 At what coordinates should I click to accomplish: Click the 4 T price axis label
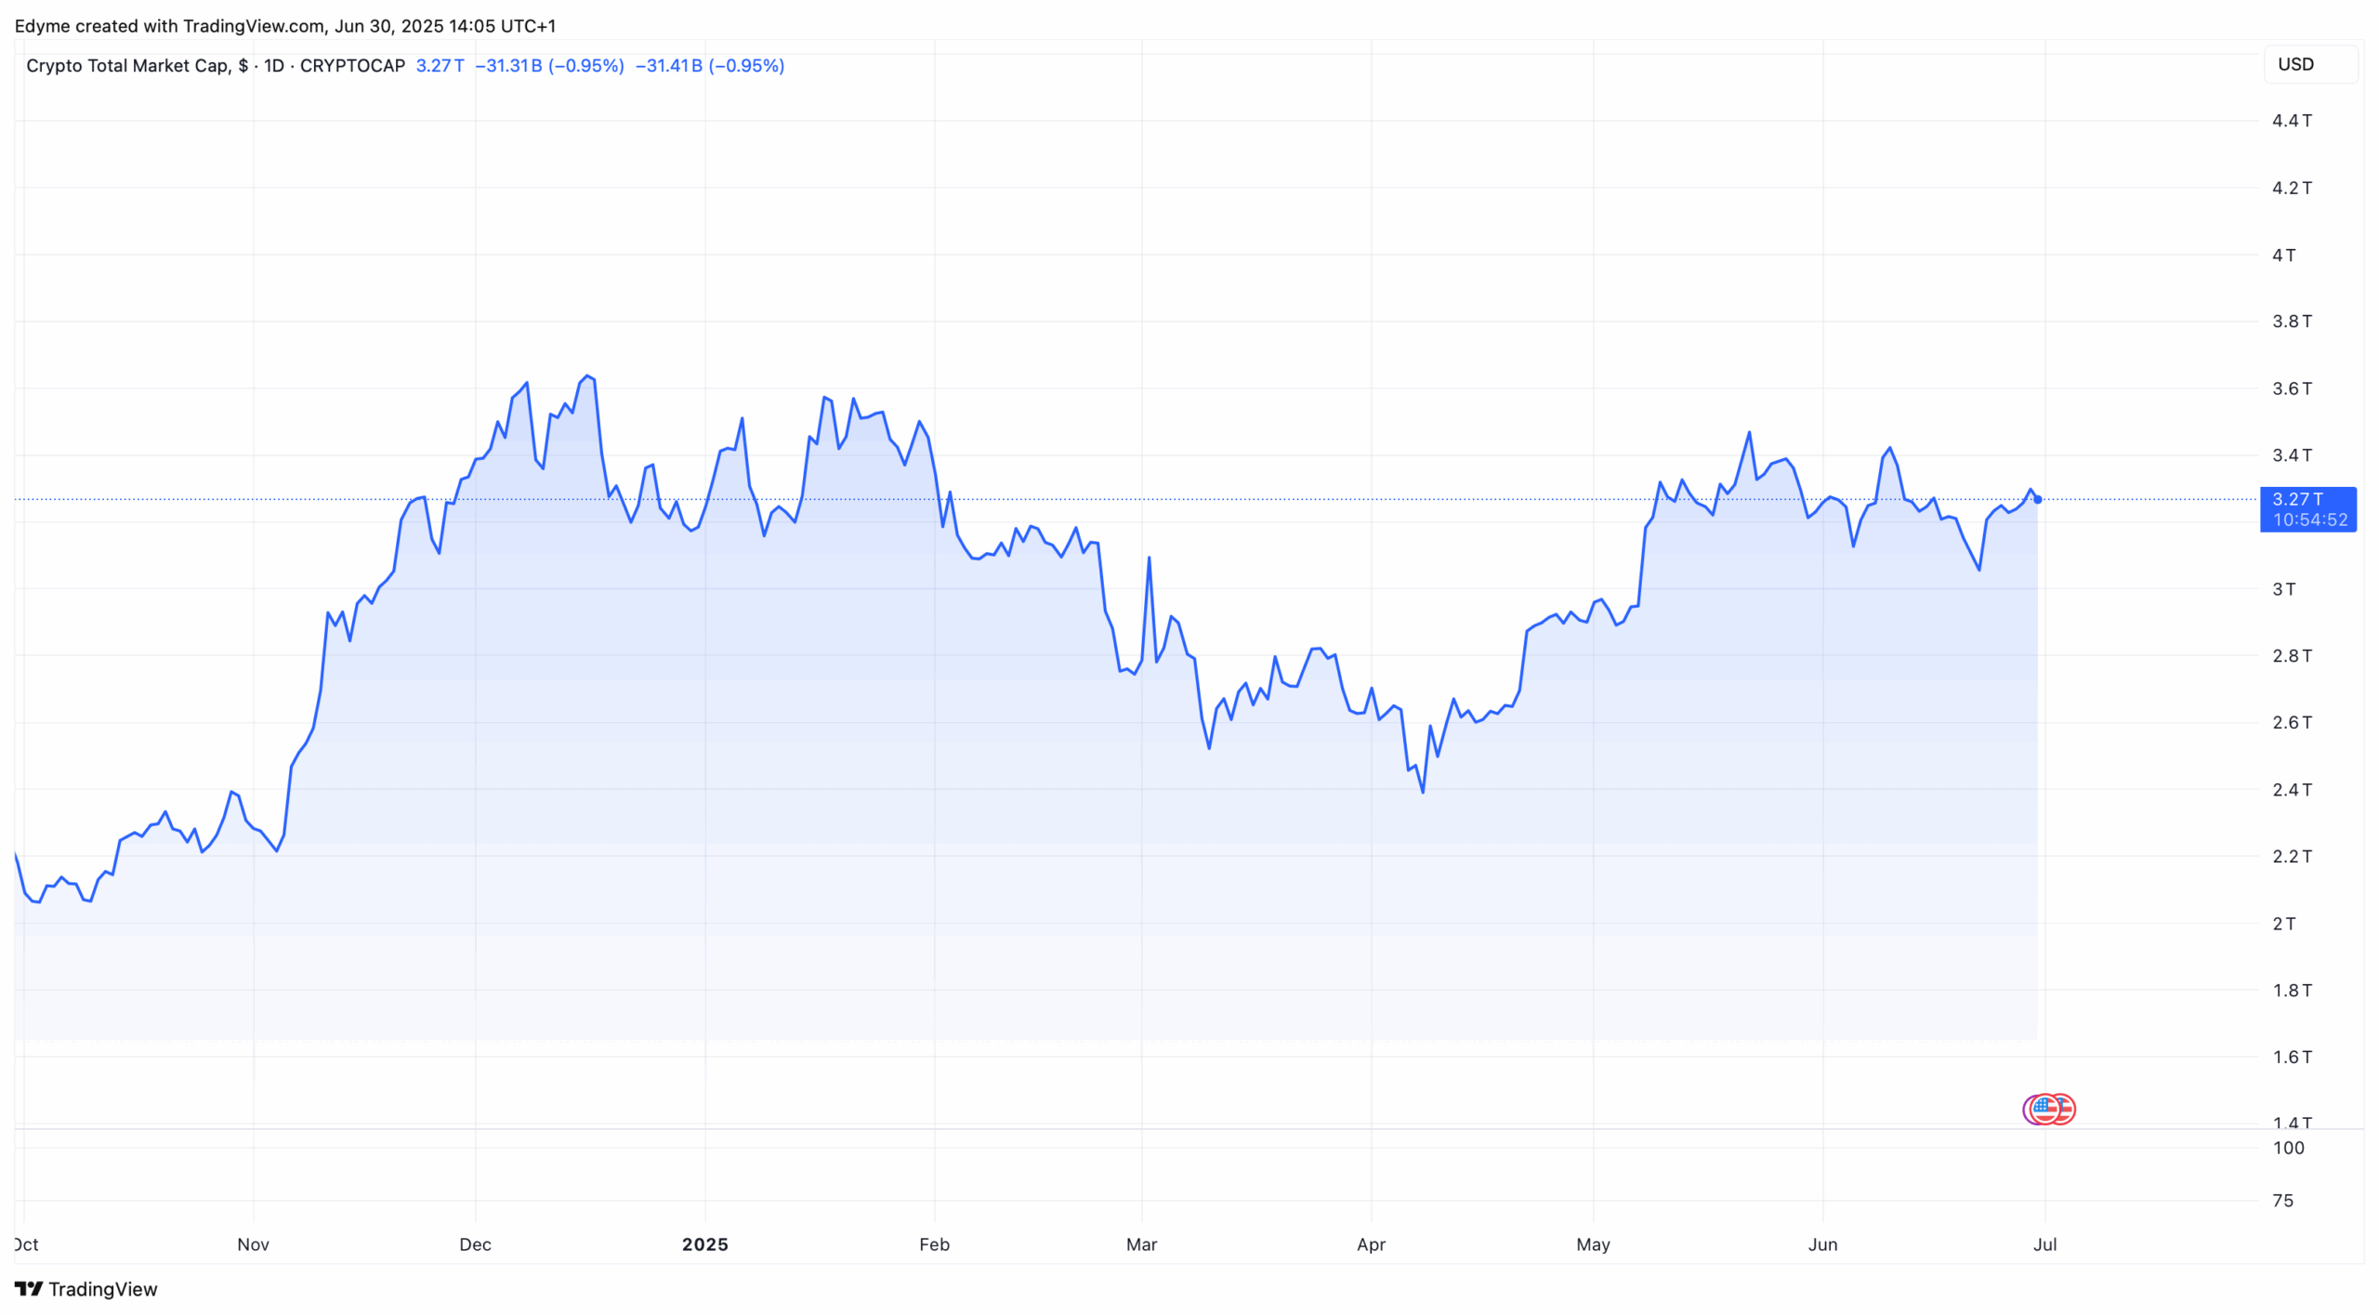[x=2283, y=255]
